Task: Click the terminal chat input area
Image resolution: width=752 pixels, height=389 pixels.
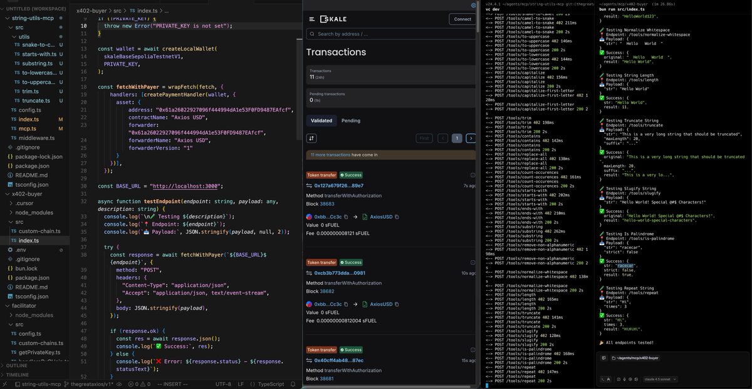Action: pyautogui.click(x=673, y=368)
